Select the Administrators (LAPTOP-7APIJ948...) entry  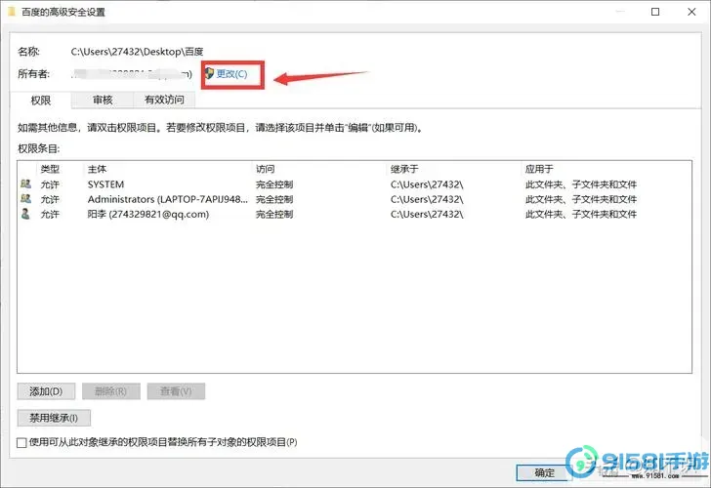(x=355, y=199)
